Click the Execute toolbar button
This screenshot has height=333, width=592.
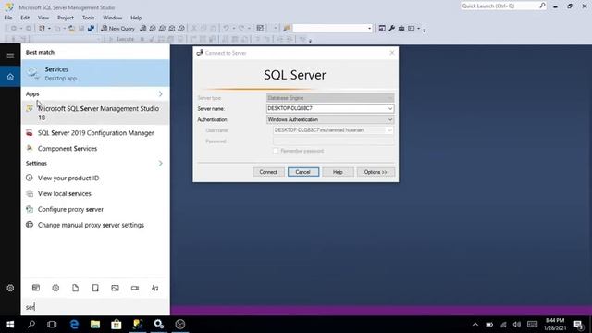click(x=121, y=39)
